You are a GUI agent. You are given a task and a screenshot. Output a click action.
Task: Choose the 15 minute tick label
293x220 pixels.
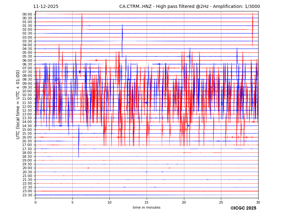[x=147, y=202]
